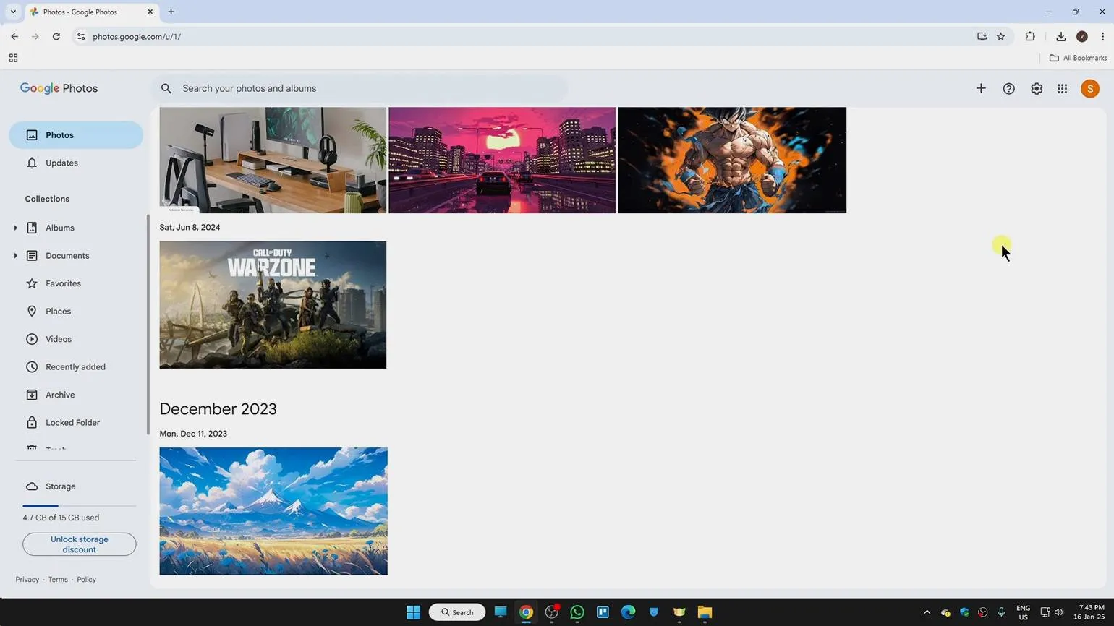
Task: Click the account avatar labeled S
Action: (x=1089, y=88)
